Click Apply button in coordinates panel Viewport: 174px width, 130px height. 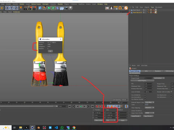click(123, 120)
